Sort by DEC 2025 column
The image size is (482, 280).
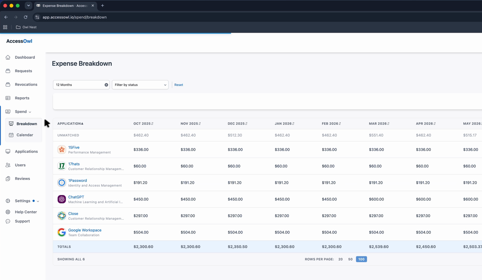[238, 124]
